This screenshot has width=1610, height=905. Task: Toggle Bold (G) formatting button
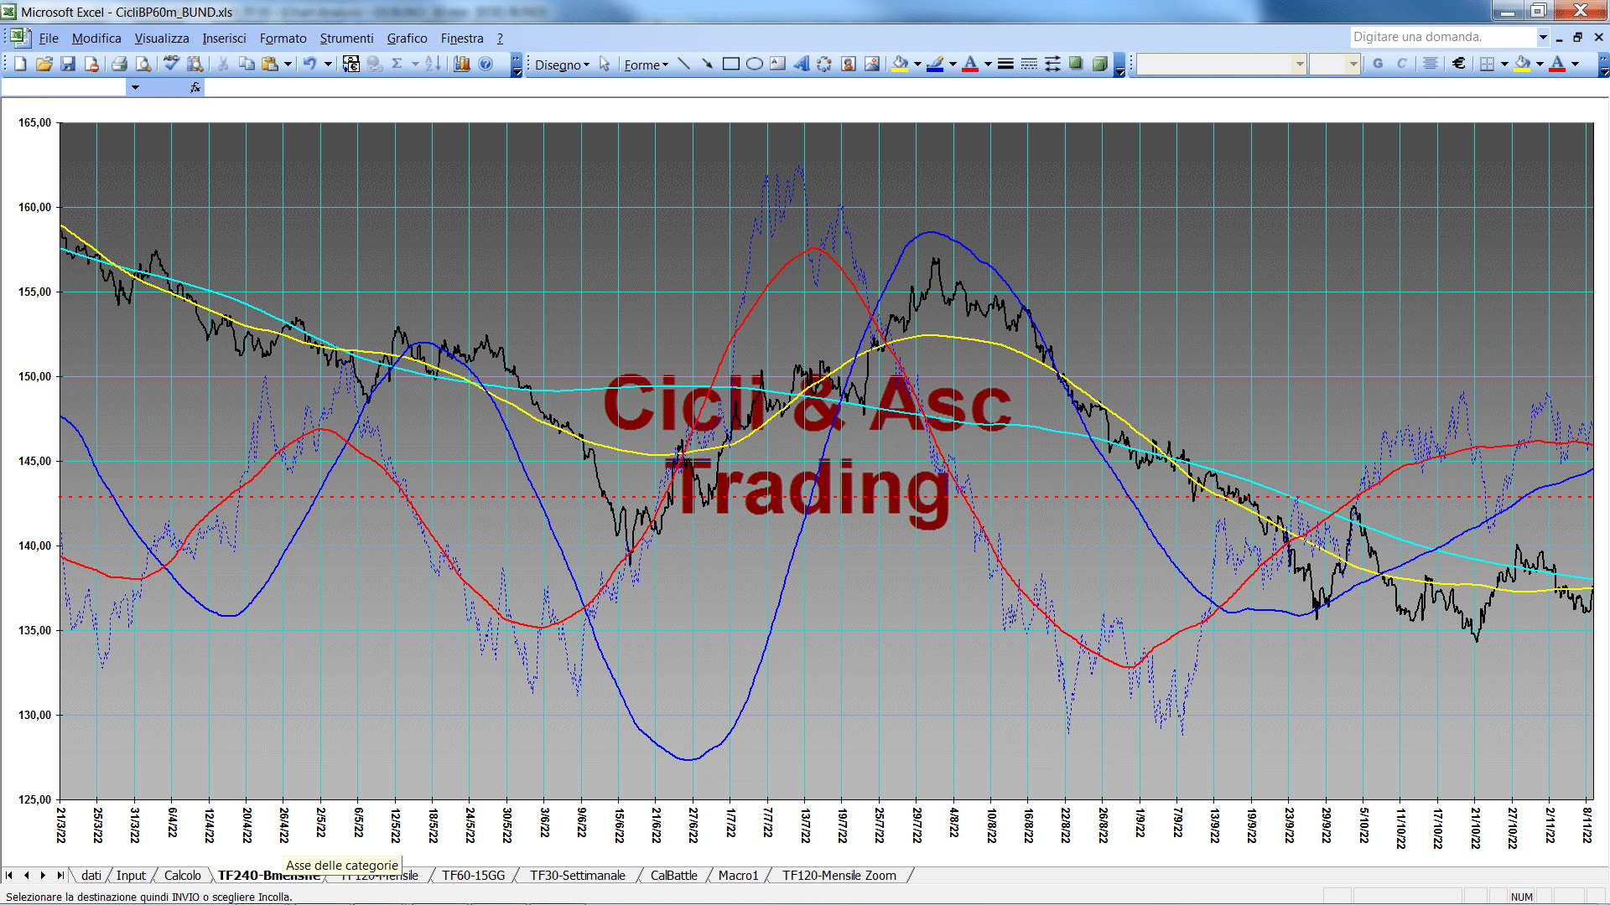tap(1378, 64)
